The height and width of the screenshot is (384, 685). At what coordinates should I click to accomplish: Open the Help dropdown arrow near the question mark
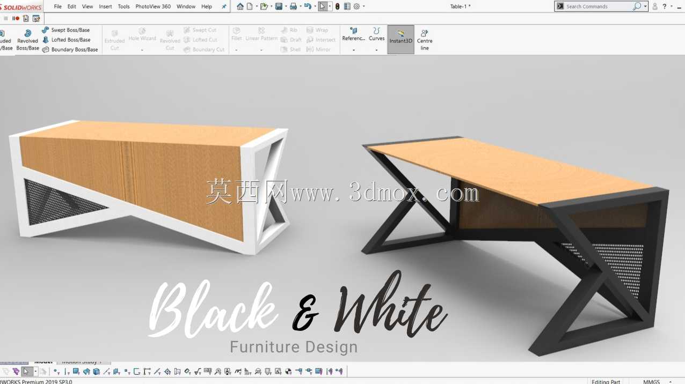[x=672, y=6]
